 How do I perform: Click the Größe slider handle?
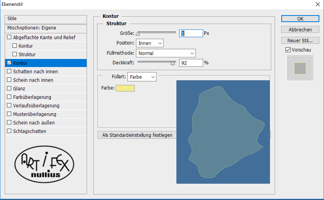[x=138, y=34]
